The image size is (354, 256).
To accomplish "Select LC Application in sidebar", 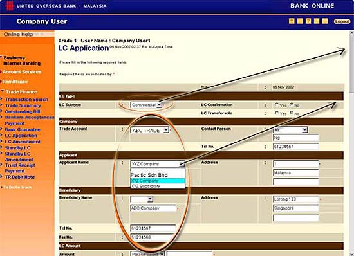I will pyautogui.click(x=21, y=136).
